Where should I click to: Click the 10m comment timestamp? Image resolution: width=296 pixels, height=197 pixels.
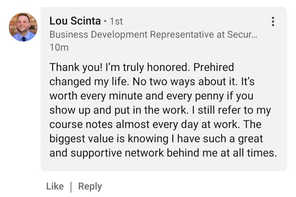coord(59,47)
